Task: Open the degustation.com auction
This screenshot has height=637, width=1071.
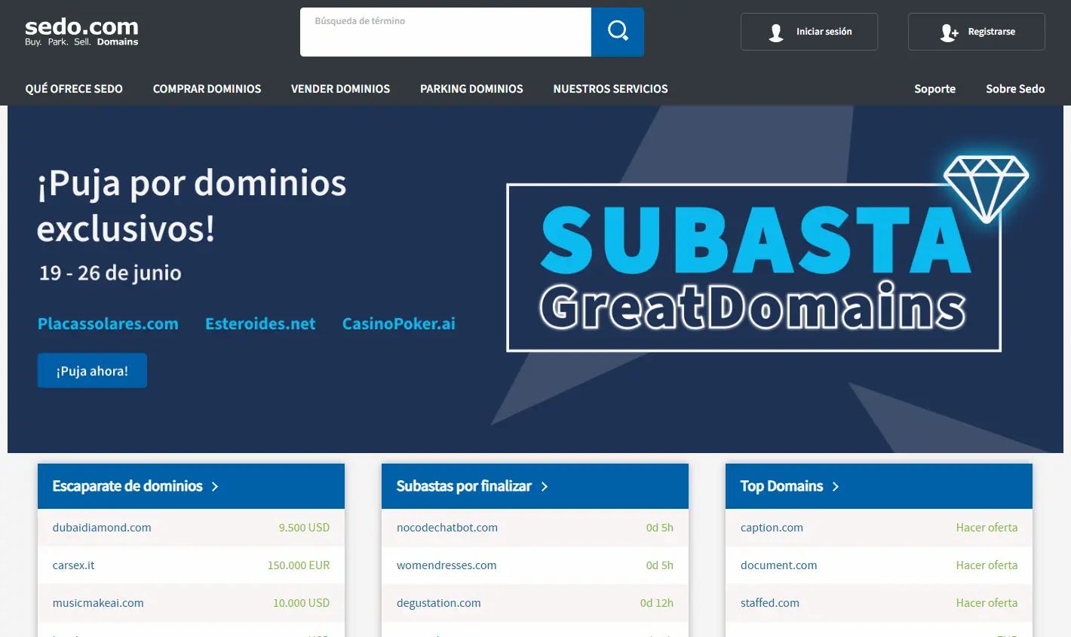Action: [x=439, y=603]
